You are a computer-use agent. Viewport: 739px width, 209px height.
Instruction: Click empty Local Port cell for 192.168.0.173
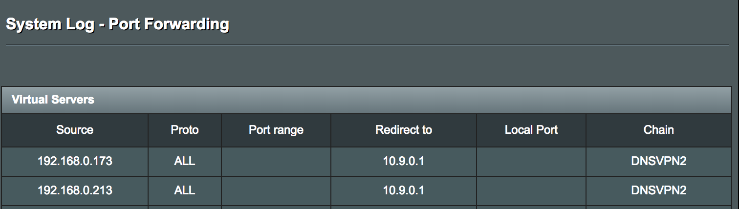[531, 161]
